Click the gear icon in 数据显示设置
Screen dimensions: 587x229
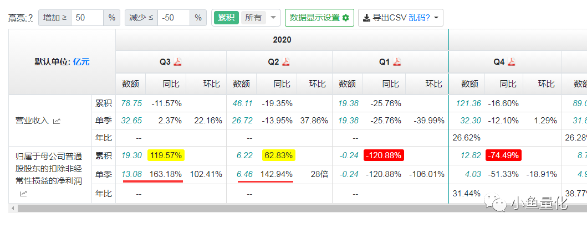coord(345,18)
